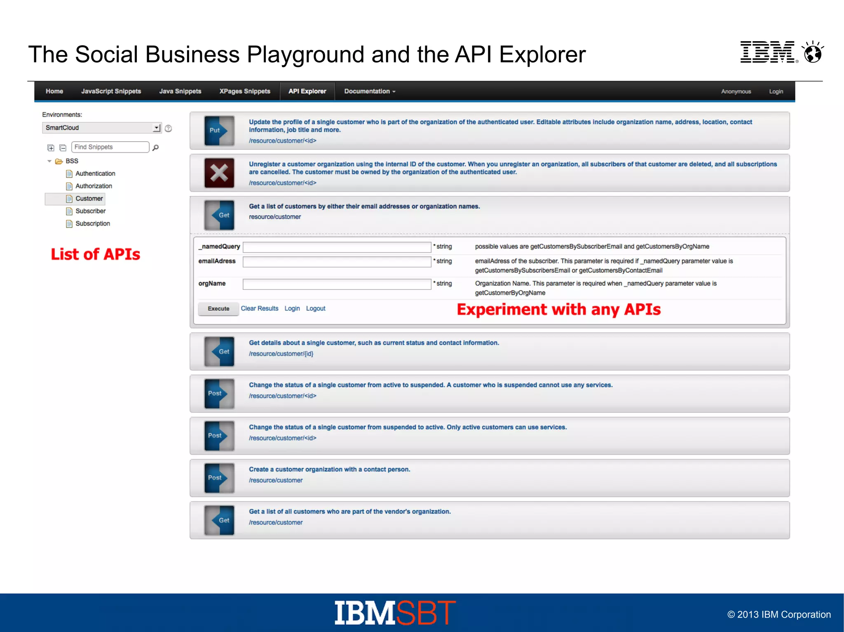
Task: Click the /resource/customer/{id} path text
Action: pyautogui.click(x=281, y=354)
